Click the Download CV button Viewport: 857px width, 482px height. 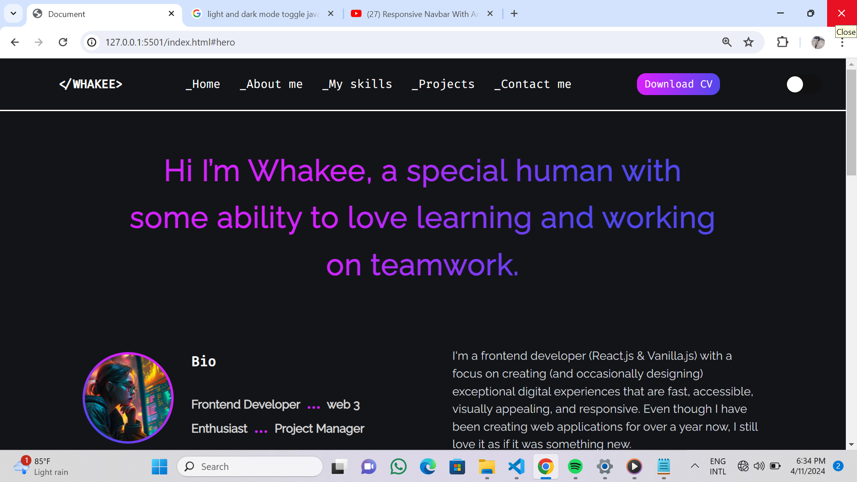point(678,84)
